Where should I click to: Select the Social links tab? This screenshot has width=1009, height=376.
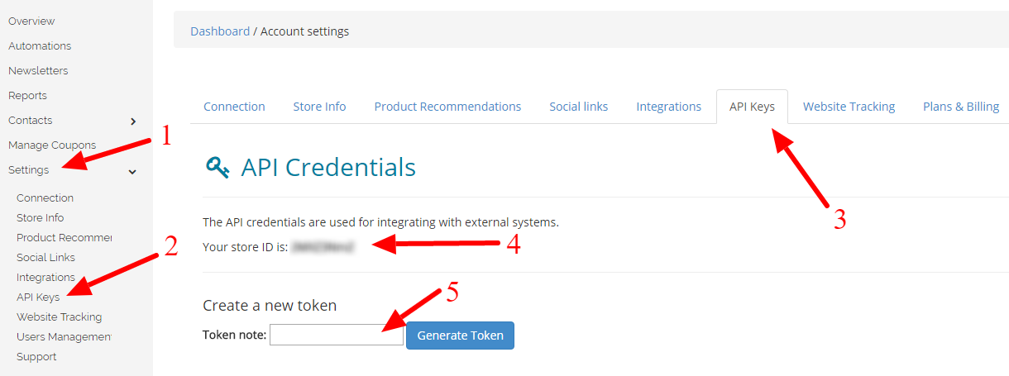click(x=578, y=107)
